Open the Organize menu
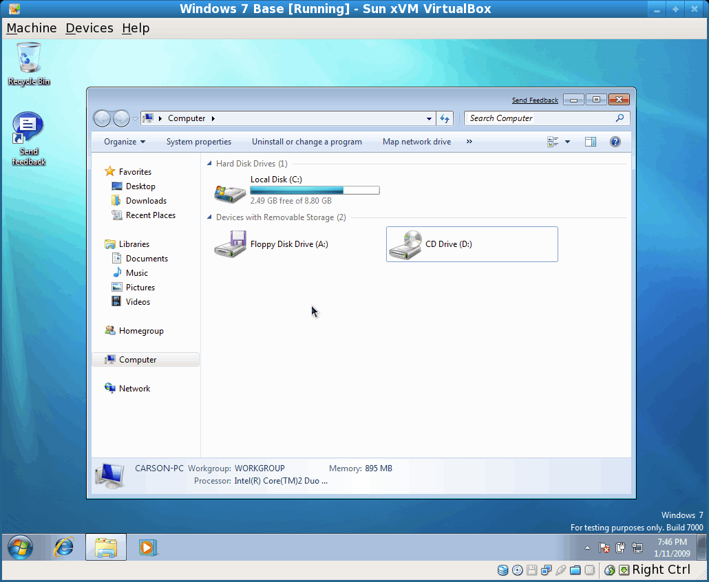The height and width of the screenshot is (582, 709). tap(125, 142)
